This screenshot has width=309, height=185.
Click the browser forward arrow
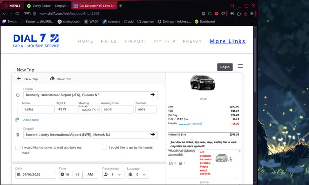point(11,13)
